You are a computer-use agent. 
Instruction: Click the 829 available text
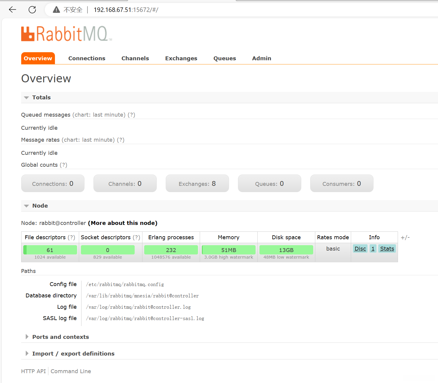(x=108, y=257)
